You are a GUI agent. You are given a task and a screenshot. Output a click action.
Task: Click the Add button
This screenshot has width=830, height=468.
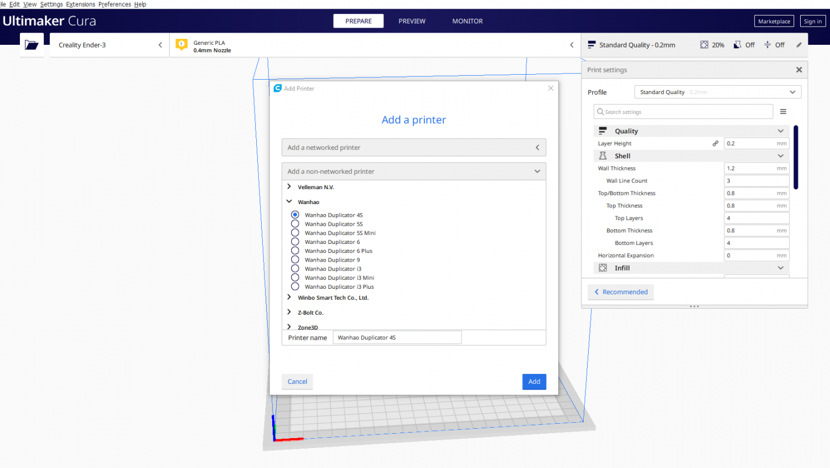click(534, 382)
